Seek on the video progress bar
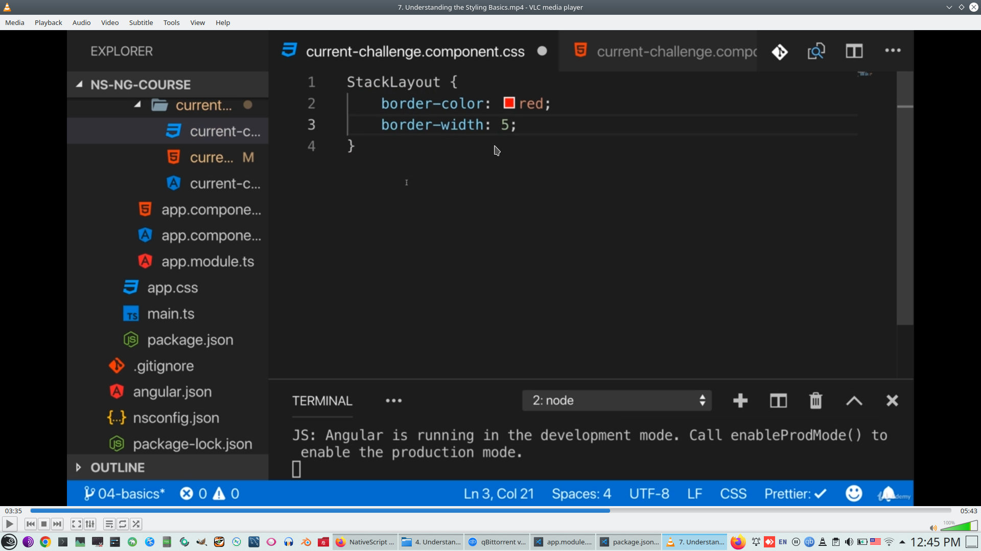This screenshot has height=551, width=981. tap(491, 511)
